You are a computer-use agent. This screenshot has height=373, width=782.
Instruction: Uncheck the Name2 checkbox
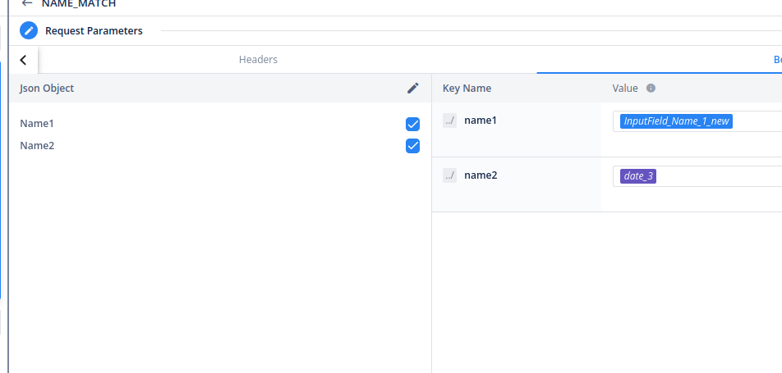412,146
